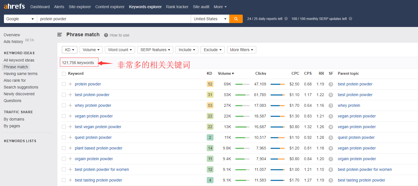Click the info icon beside daily reports left
Viewport: 418px width, 186px height.
coord(286,19)
